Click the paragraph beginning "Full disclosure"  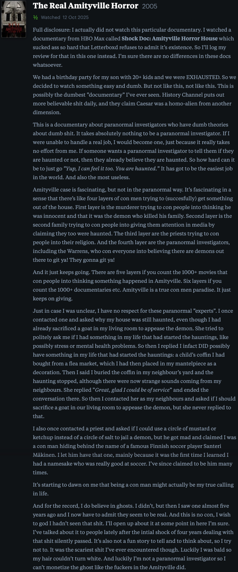coord(134,47)
